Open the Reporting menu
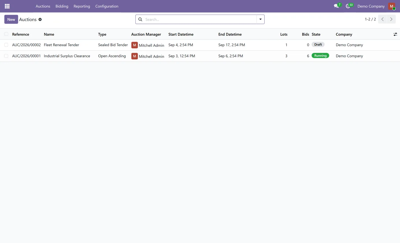 [x=82, y=6]
